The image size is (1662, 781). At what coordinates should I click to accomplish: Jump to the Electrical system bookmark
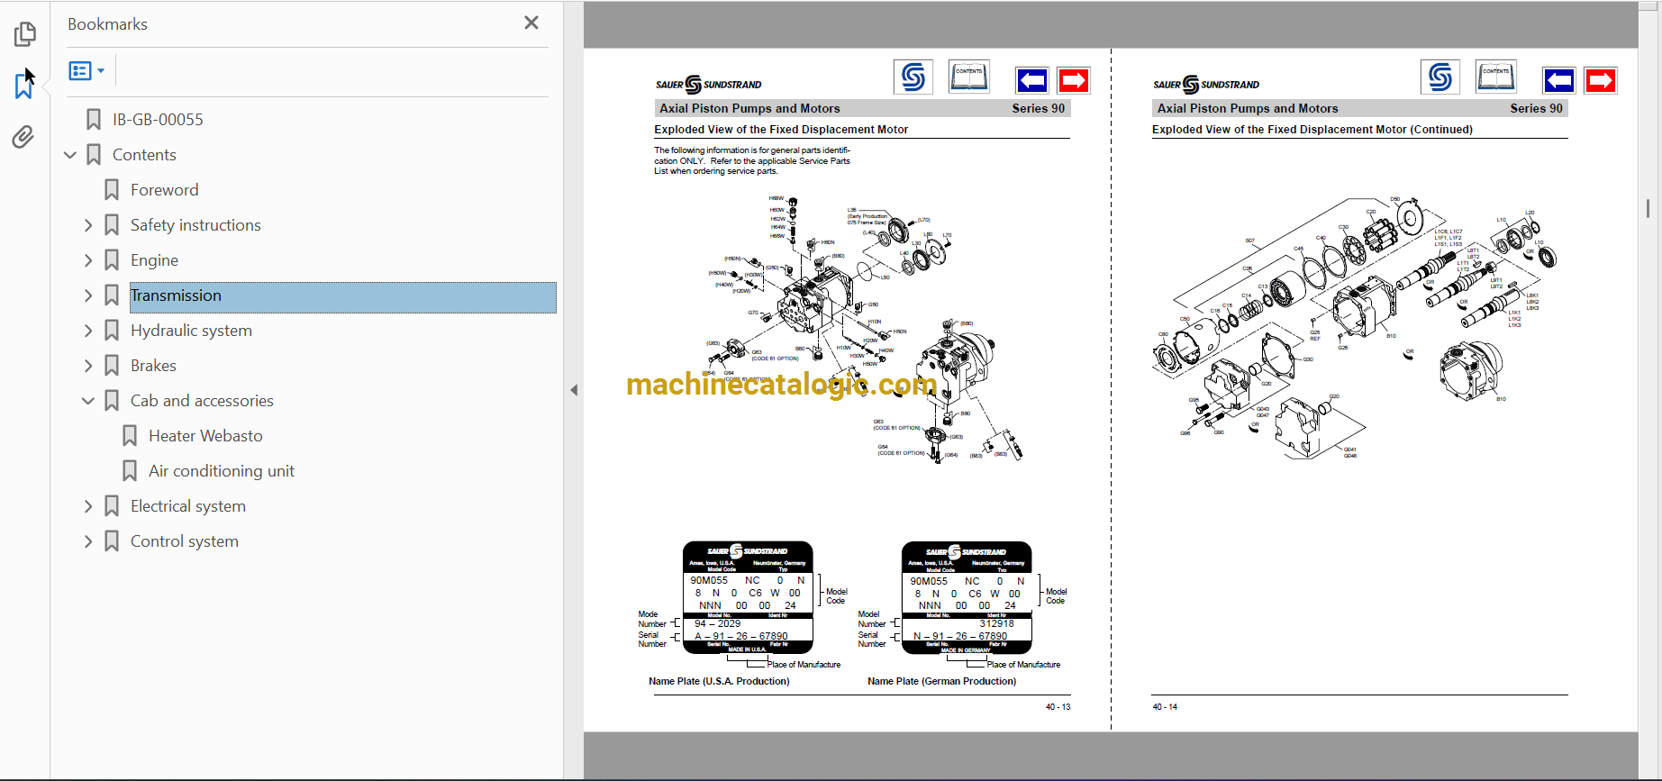pos(187,506)
